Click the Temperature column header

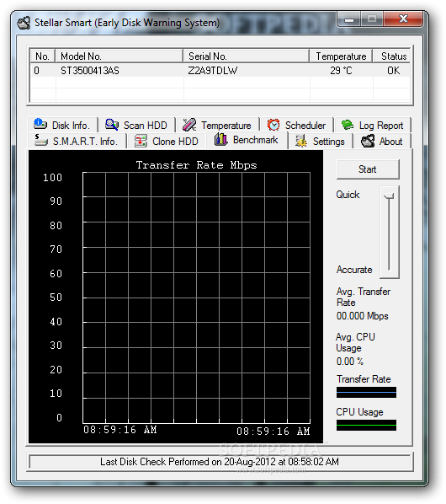(341, 56)
